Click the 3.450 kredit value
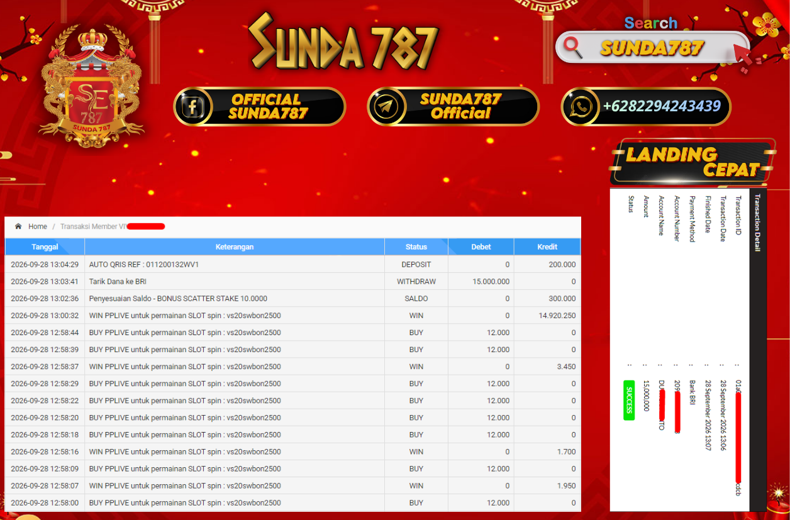 (x=567, y=367)
